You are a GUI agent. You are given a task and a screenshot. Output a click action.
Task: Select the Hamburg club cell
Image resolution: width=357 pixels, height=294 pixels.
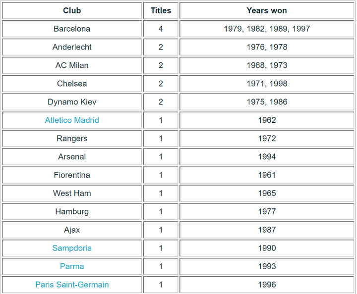72,211
